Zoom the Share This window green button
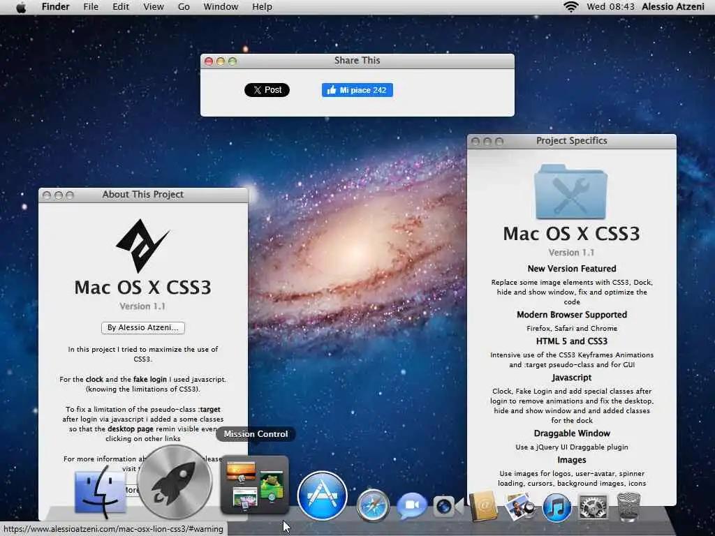Viewport: 715px width, 536px height. pos(233,61)
